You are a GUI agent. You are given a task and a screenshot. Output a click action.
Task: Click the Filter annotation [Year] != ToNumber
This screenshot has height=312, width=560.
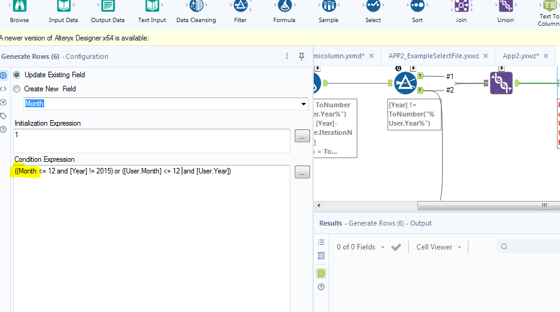(x=414, y=115)
